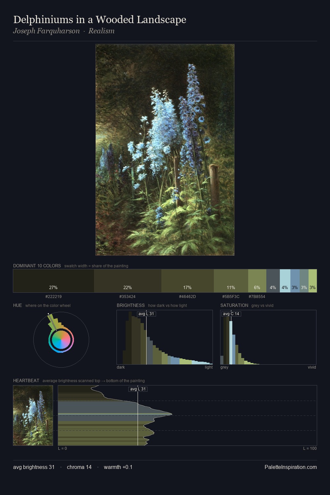Click hex code #222219 text
This screenshot has height=495, width=330.
(x=53, y=297)
